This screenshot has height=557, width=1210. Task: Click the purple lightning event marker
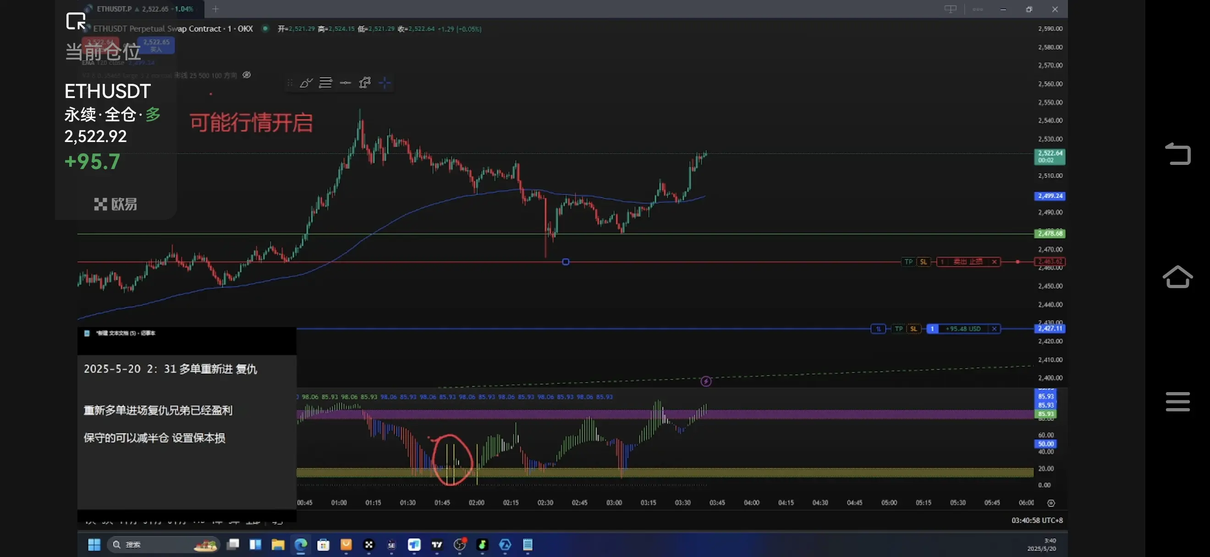pos(705,382)
